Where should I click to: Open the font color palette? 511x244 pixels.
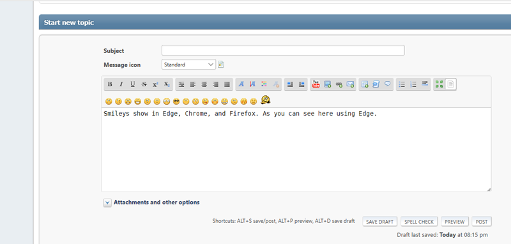[264, 84]
